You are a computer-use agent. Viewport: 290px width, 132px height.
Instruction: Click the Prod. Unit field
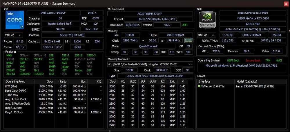coord(92,29)
